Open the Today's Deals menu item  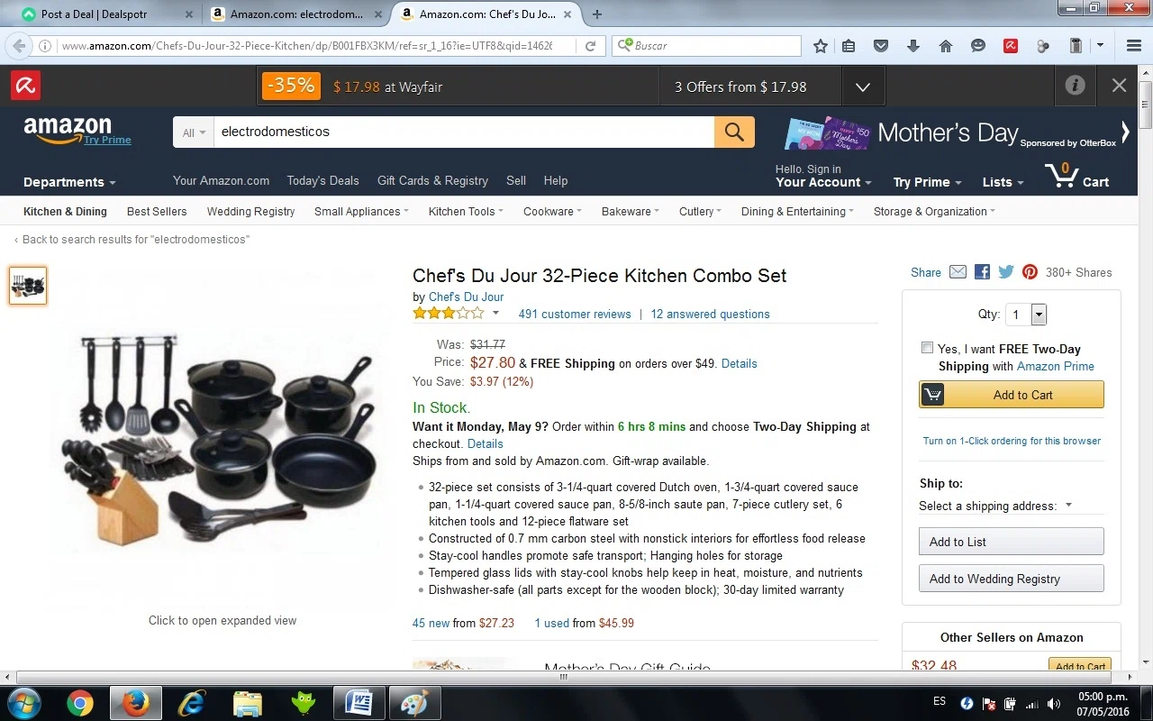pos(322,180)
